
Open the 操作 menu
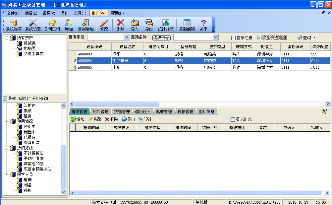pos(64,13)
